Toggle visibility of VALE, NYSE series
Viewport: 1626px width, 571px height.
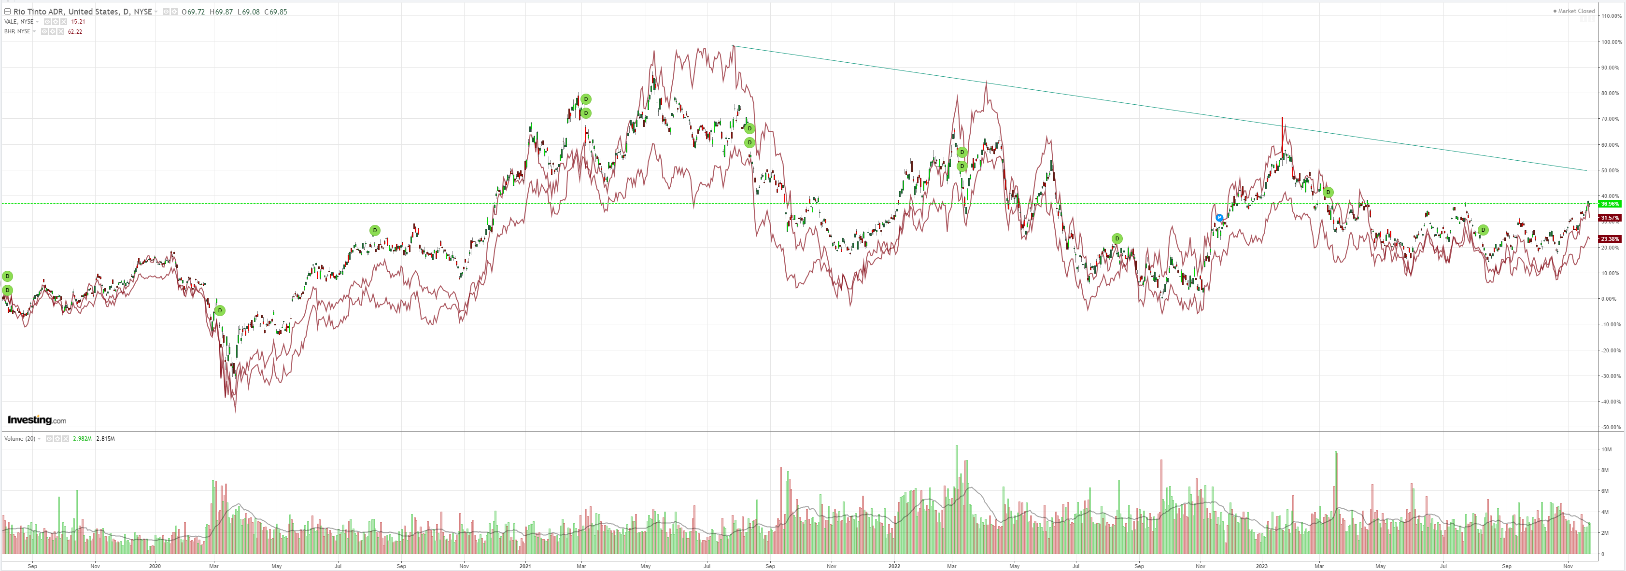point(47,21)
